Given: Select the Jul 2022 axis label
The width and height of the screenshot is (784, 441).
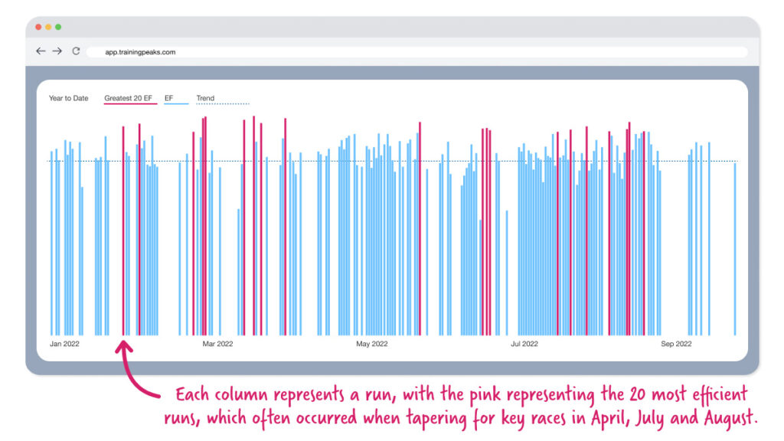Looking at the screenshot, I should 525,345.
